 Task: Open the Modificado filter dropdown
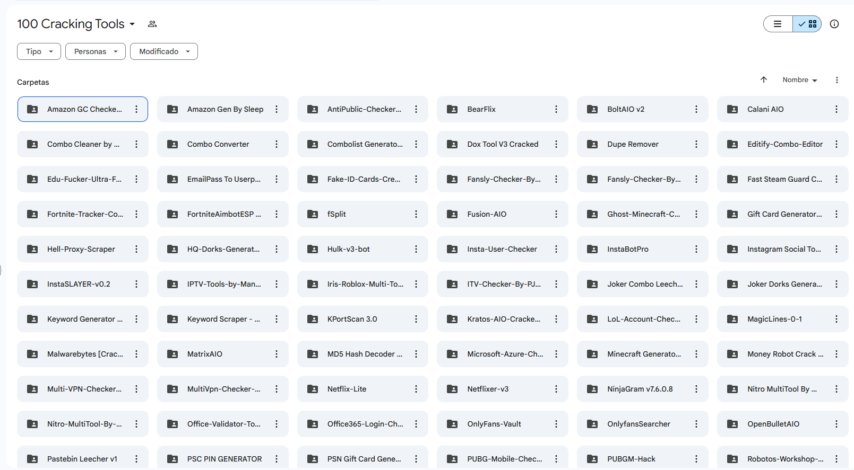point(164,51)
